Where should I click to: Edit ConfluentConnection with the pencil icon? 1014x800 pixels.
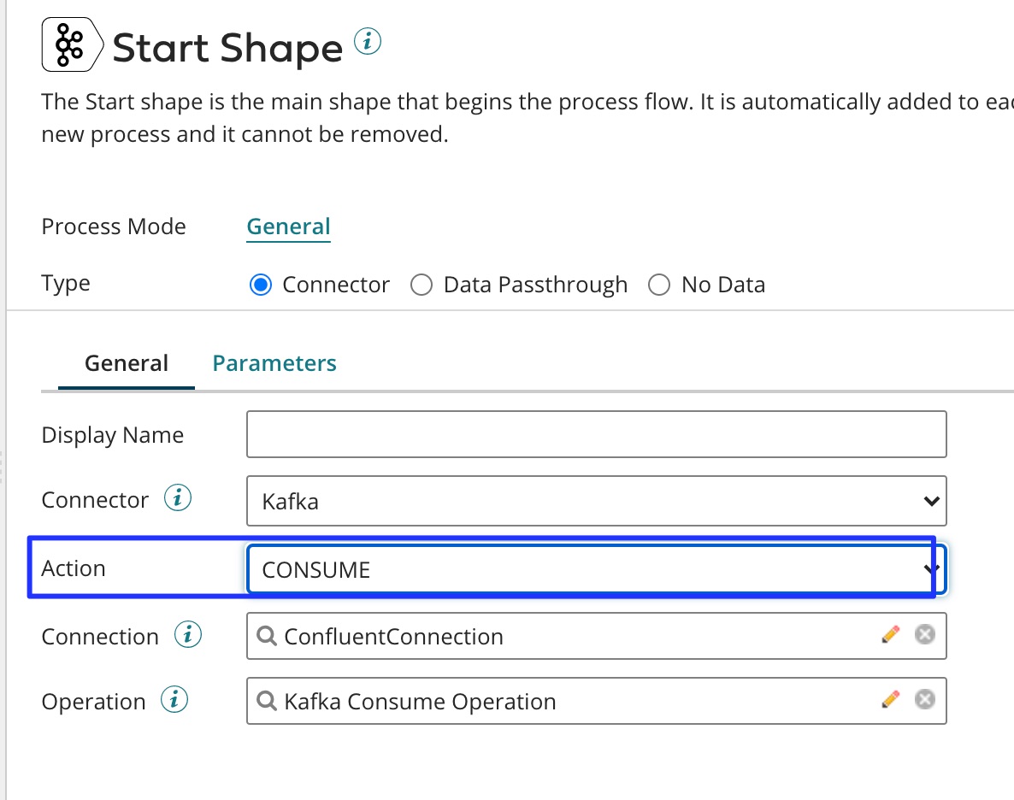coord(890,635)
